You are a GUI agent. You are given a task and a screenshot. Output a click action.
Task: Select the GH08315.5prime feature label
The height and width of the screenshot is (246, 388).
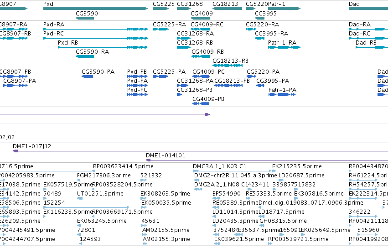pyautogui.click(x=283, y=221)
